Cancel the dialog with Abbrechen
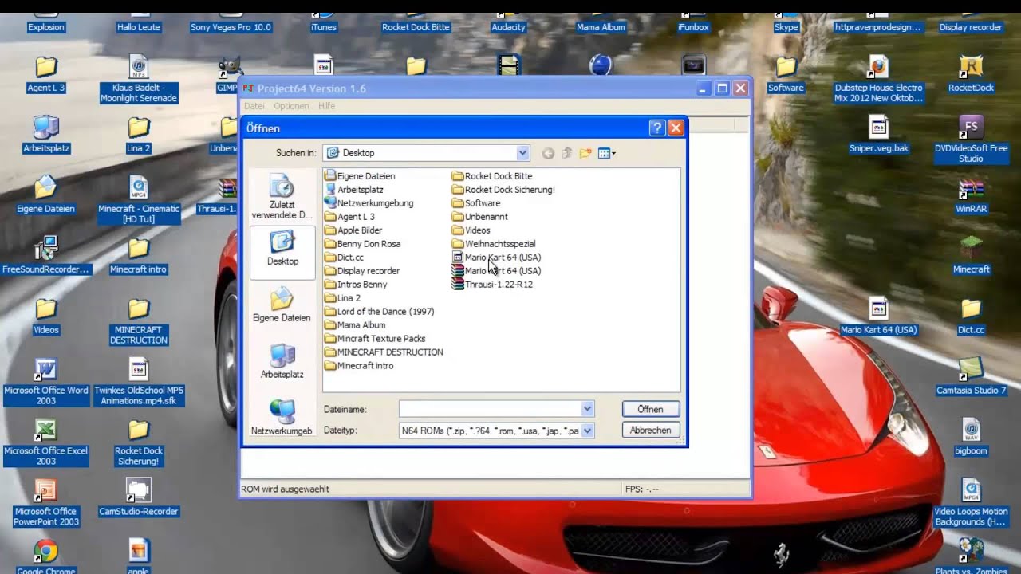Image resolution: width=1021 pixels, height=574 pixels. pyautogui.click(x=650, y=430)
